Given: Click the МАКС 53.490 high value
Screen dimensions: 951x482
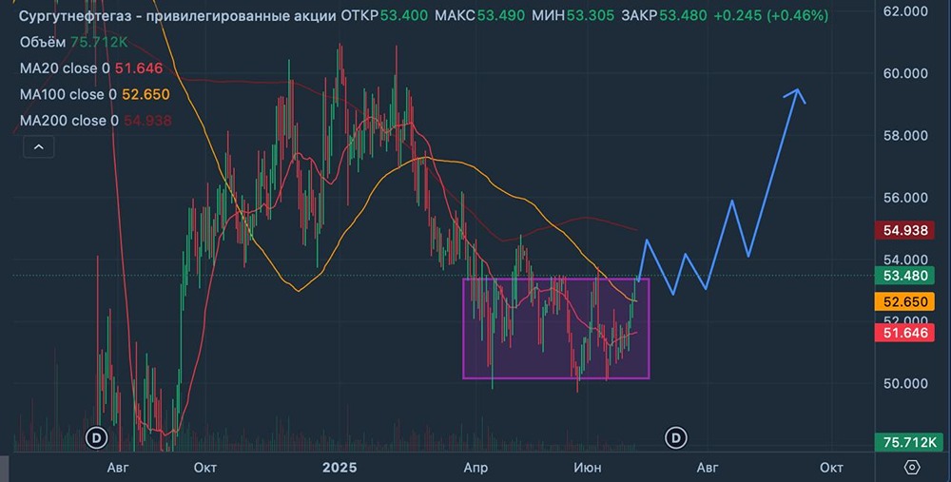Looking at the screenshot, I should [479, 16].
